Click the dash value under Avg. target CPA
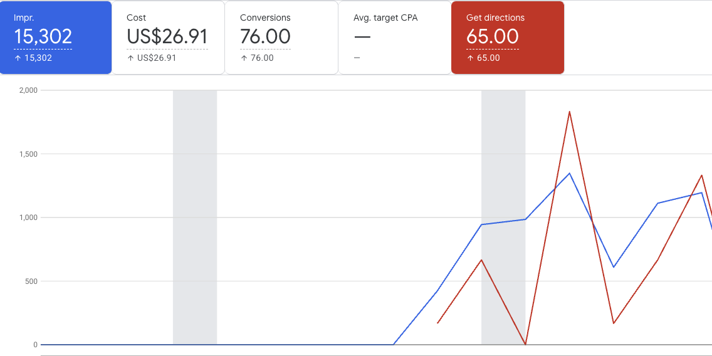The width and height of the screenshot is (712, 356). coord(362,36)
